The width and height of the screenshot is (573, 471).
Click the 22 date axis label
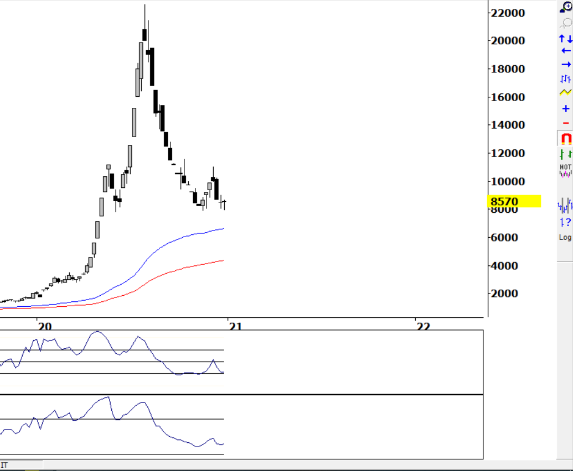[424, 326]
